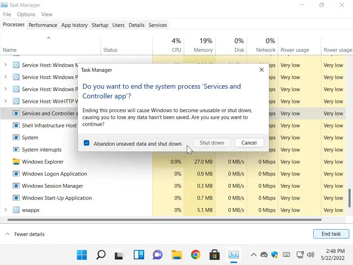Image resolution: width=353 pixels, height=265 pixels.
Task: Expand the wsappx process group
Action: tap(6, 210)
